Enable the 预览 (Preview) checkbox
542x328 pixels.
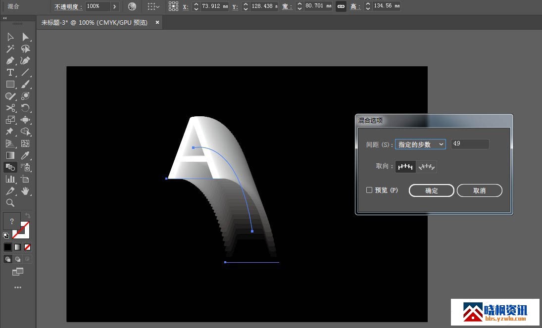point(369,190)
